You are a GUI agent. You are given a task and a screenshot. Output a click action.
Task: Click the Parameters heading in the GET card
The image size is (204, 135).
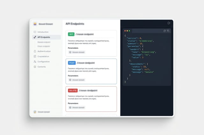[73, 48]
